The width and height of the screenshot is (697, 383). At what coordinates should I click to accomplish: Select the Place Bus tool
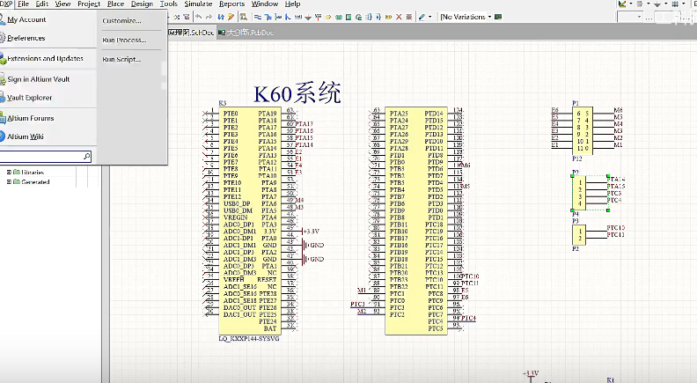(x=268, y=17)
